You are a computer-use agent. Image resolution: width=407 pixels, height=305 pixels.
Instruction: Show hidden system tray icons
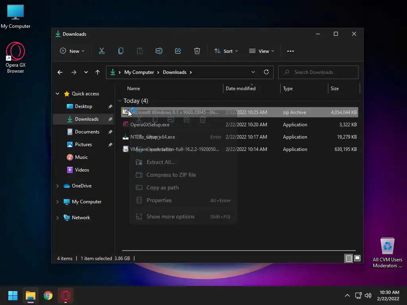(347, 295)
